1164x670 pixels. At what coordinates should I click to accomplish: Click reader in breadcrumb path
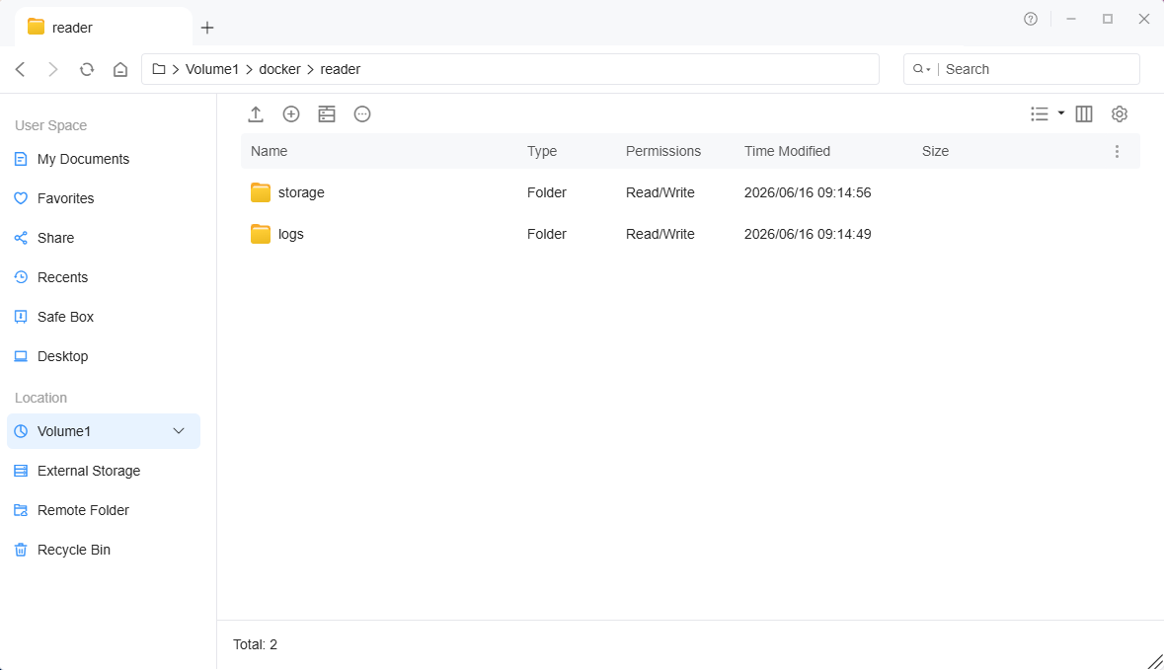coord(340,69)
